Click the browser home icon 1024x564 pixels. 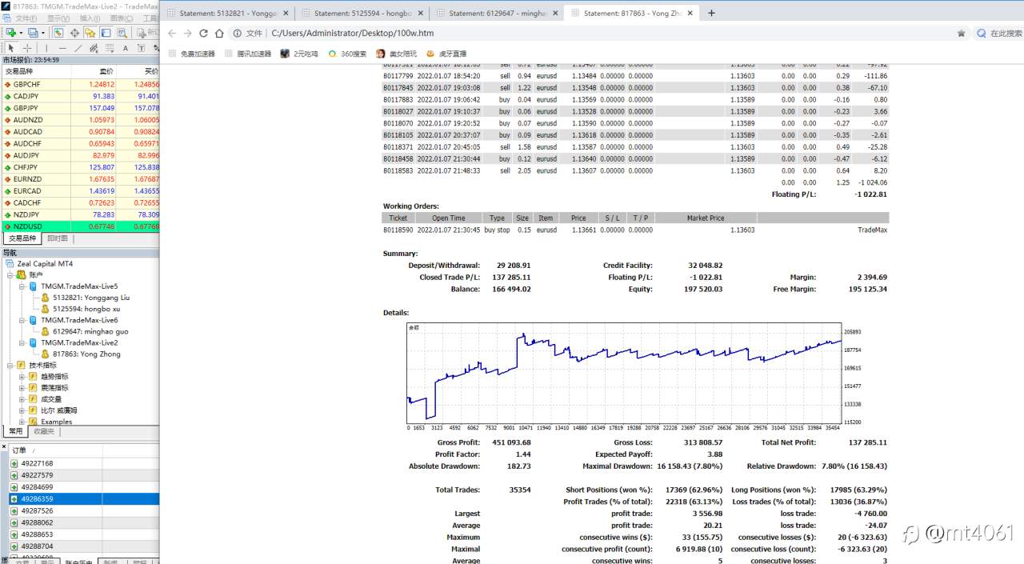coord(219,34)
